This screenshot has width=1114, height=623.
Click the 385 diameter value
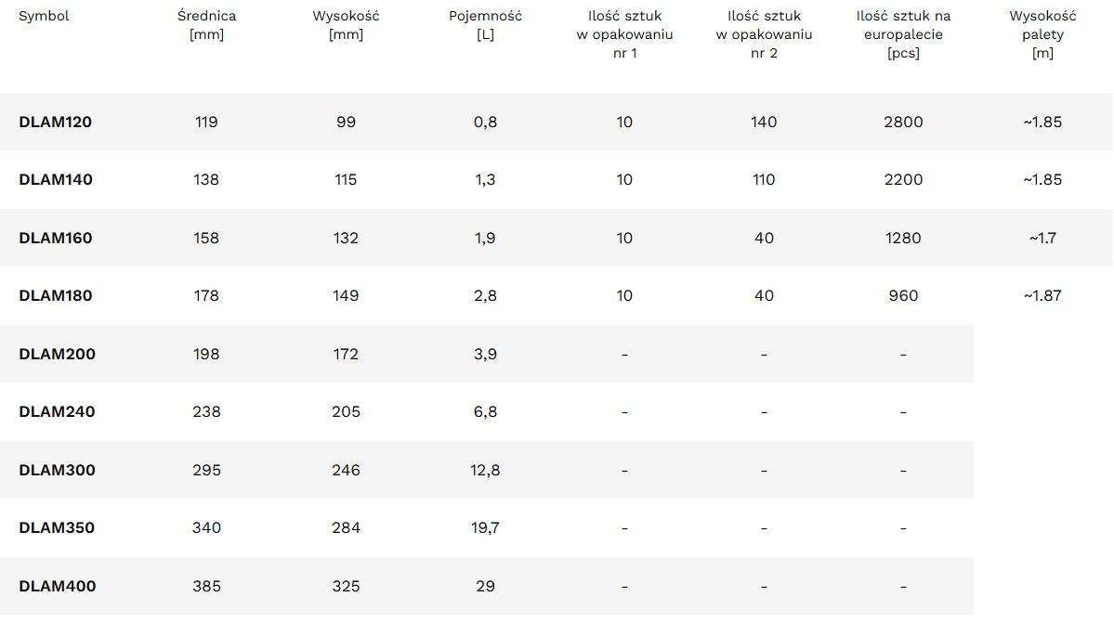(x=206, y=586)
